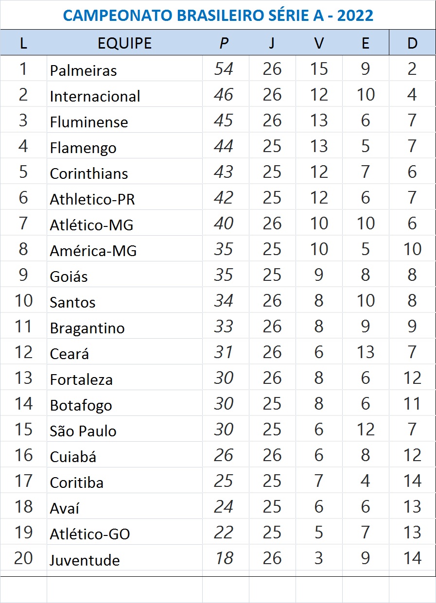Select the Atlético-GO team cell
This screenshot has height=603, width=436.
click(124, 532)
